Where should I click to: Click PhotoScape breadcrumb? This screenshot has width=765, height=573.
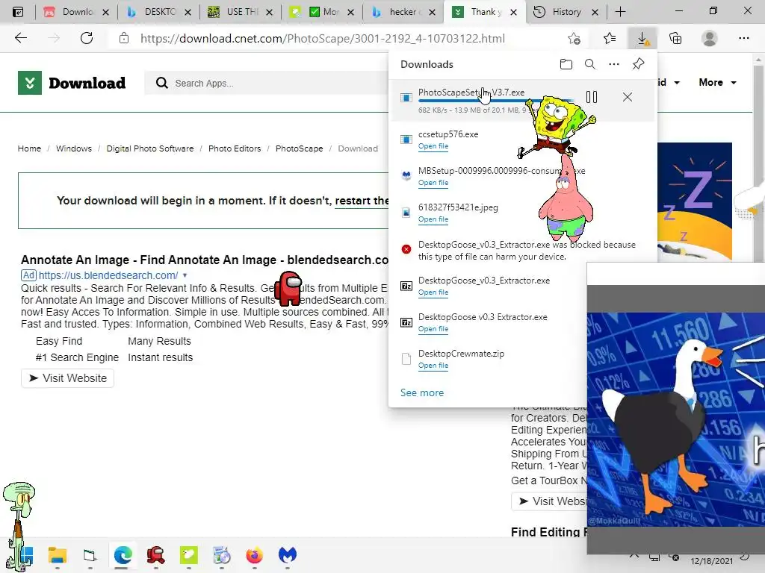299,148
